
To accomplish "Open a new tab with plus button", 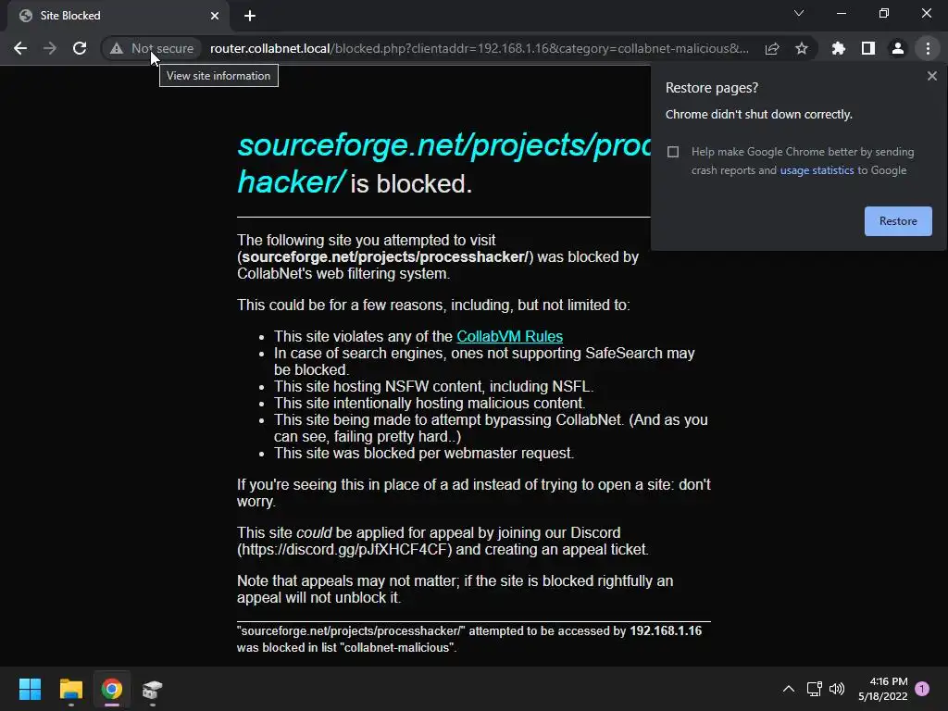I will [x=250, y=16].
